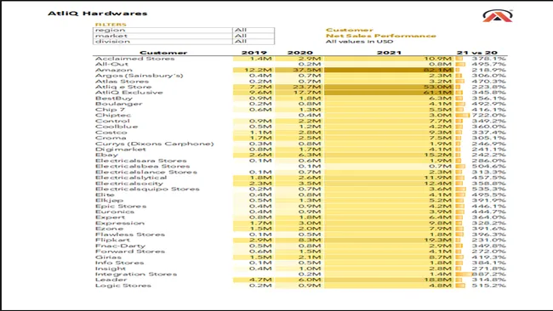Select Argos (Sainsbury's) customer name

point(140,76)
